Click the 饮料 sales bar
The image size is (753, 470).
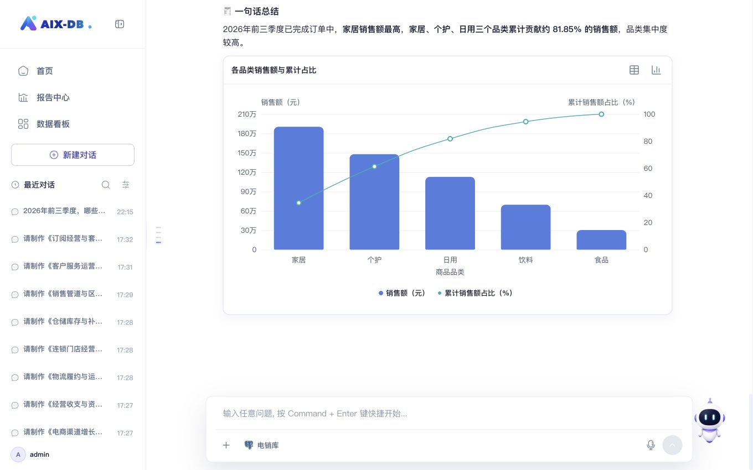pos(526,227)
